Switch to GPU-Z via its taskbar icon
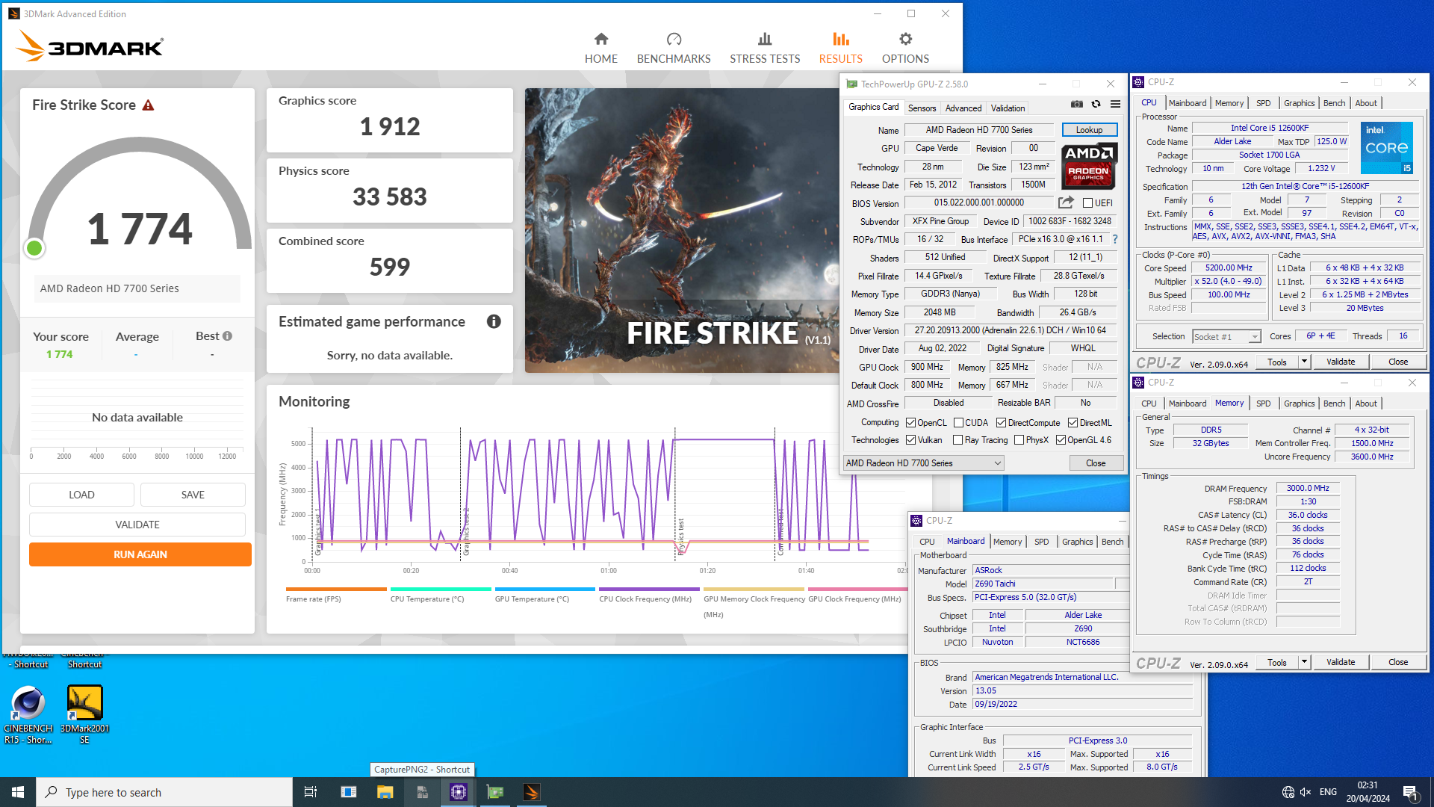This screenshot has width=1434, height=807. click(x=495, y=792)
